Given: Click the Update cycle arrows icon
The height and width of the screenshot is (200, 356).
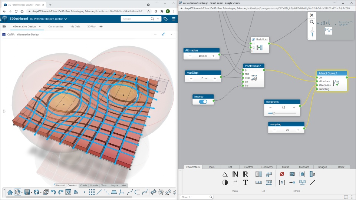Looking at the screenshot, I should click(x=36, y=192).
